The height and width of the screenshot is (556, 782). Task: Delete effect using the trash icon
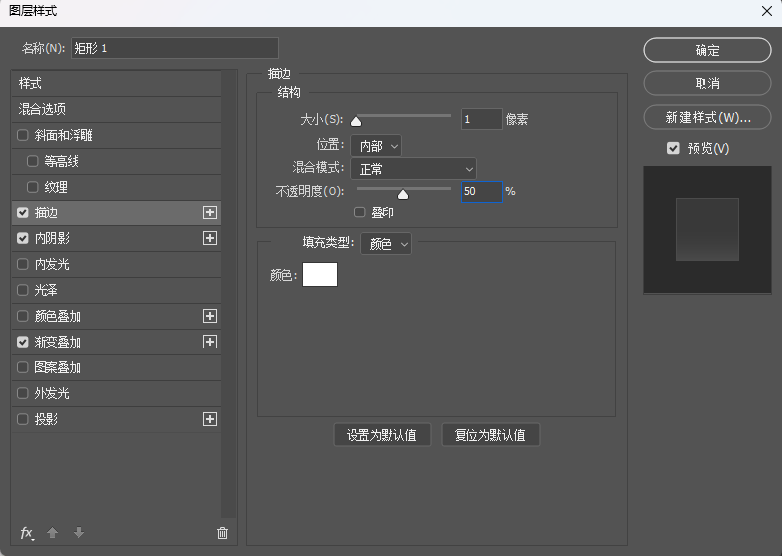point(222,533)
